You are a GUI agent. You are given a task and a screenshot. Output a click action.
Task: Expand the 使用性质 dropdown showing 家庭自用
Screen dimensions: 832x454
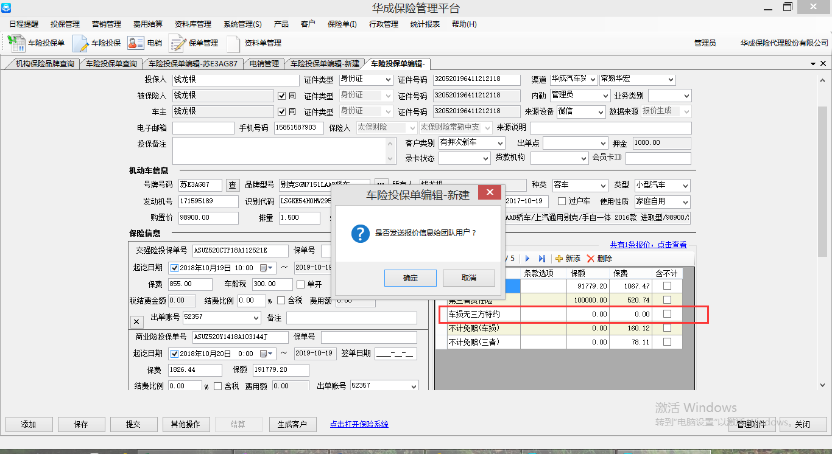pos(686,202)
